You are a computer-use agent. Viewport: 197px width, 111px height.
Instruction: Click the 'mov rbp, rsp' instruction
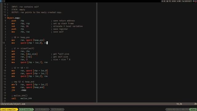click(x=21, y=23)
